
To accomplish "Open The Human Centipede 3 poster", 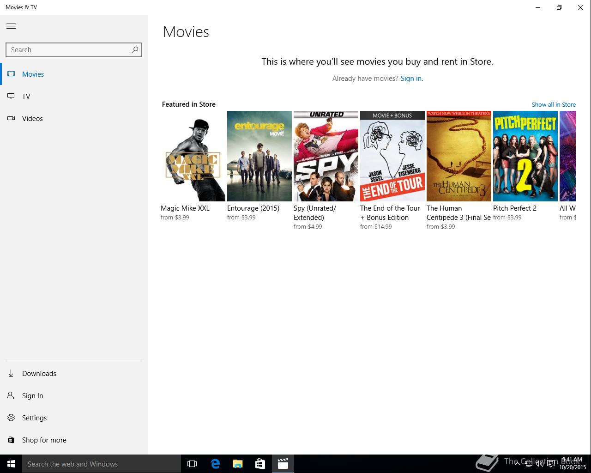I will click(459, 156).
